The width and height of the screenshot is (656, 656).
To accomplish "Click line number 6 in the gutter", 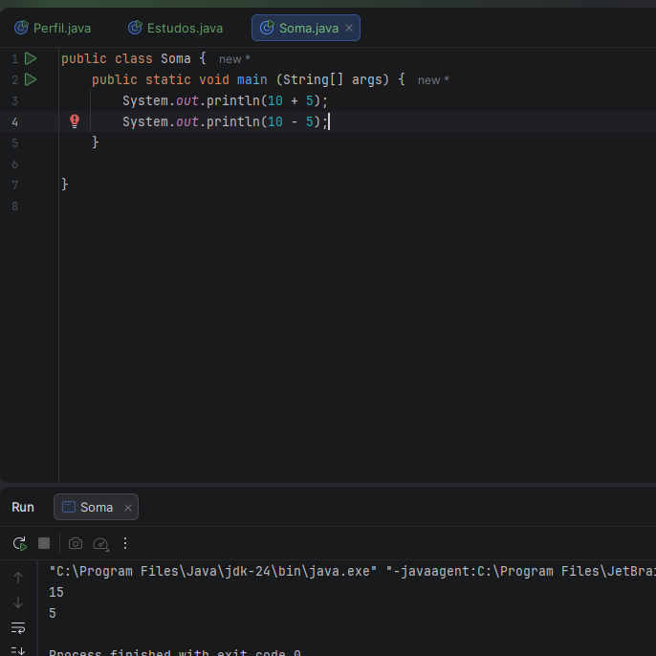I will coord(14,164).
